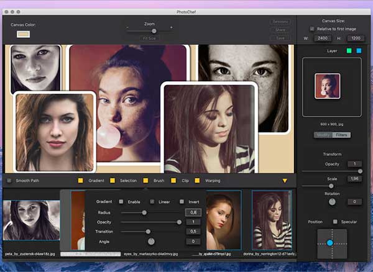Click the Zoom slider handle

(x=154, y=31)
